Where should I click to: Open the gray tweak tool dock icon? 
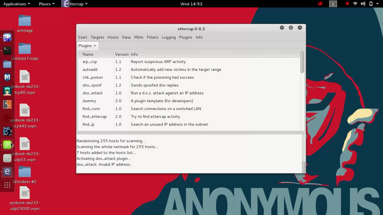[7, 158]
